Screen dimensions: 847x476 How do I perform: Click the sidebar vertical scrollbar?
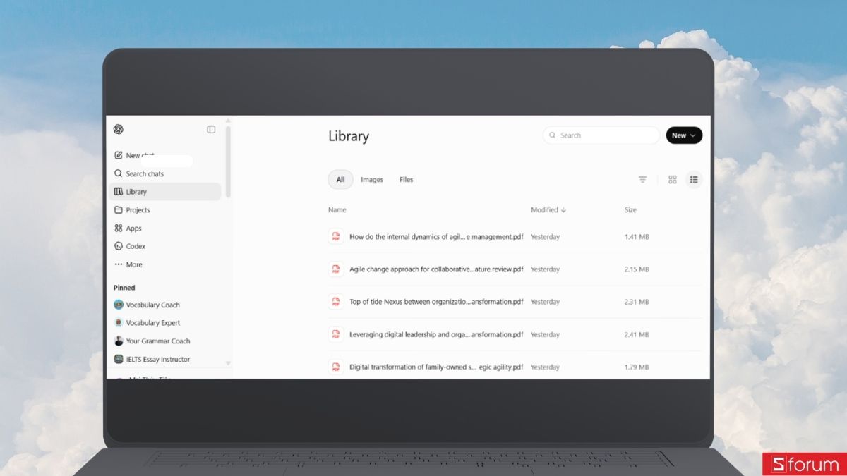point(228,162)
